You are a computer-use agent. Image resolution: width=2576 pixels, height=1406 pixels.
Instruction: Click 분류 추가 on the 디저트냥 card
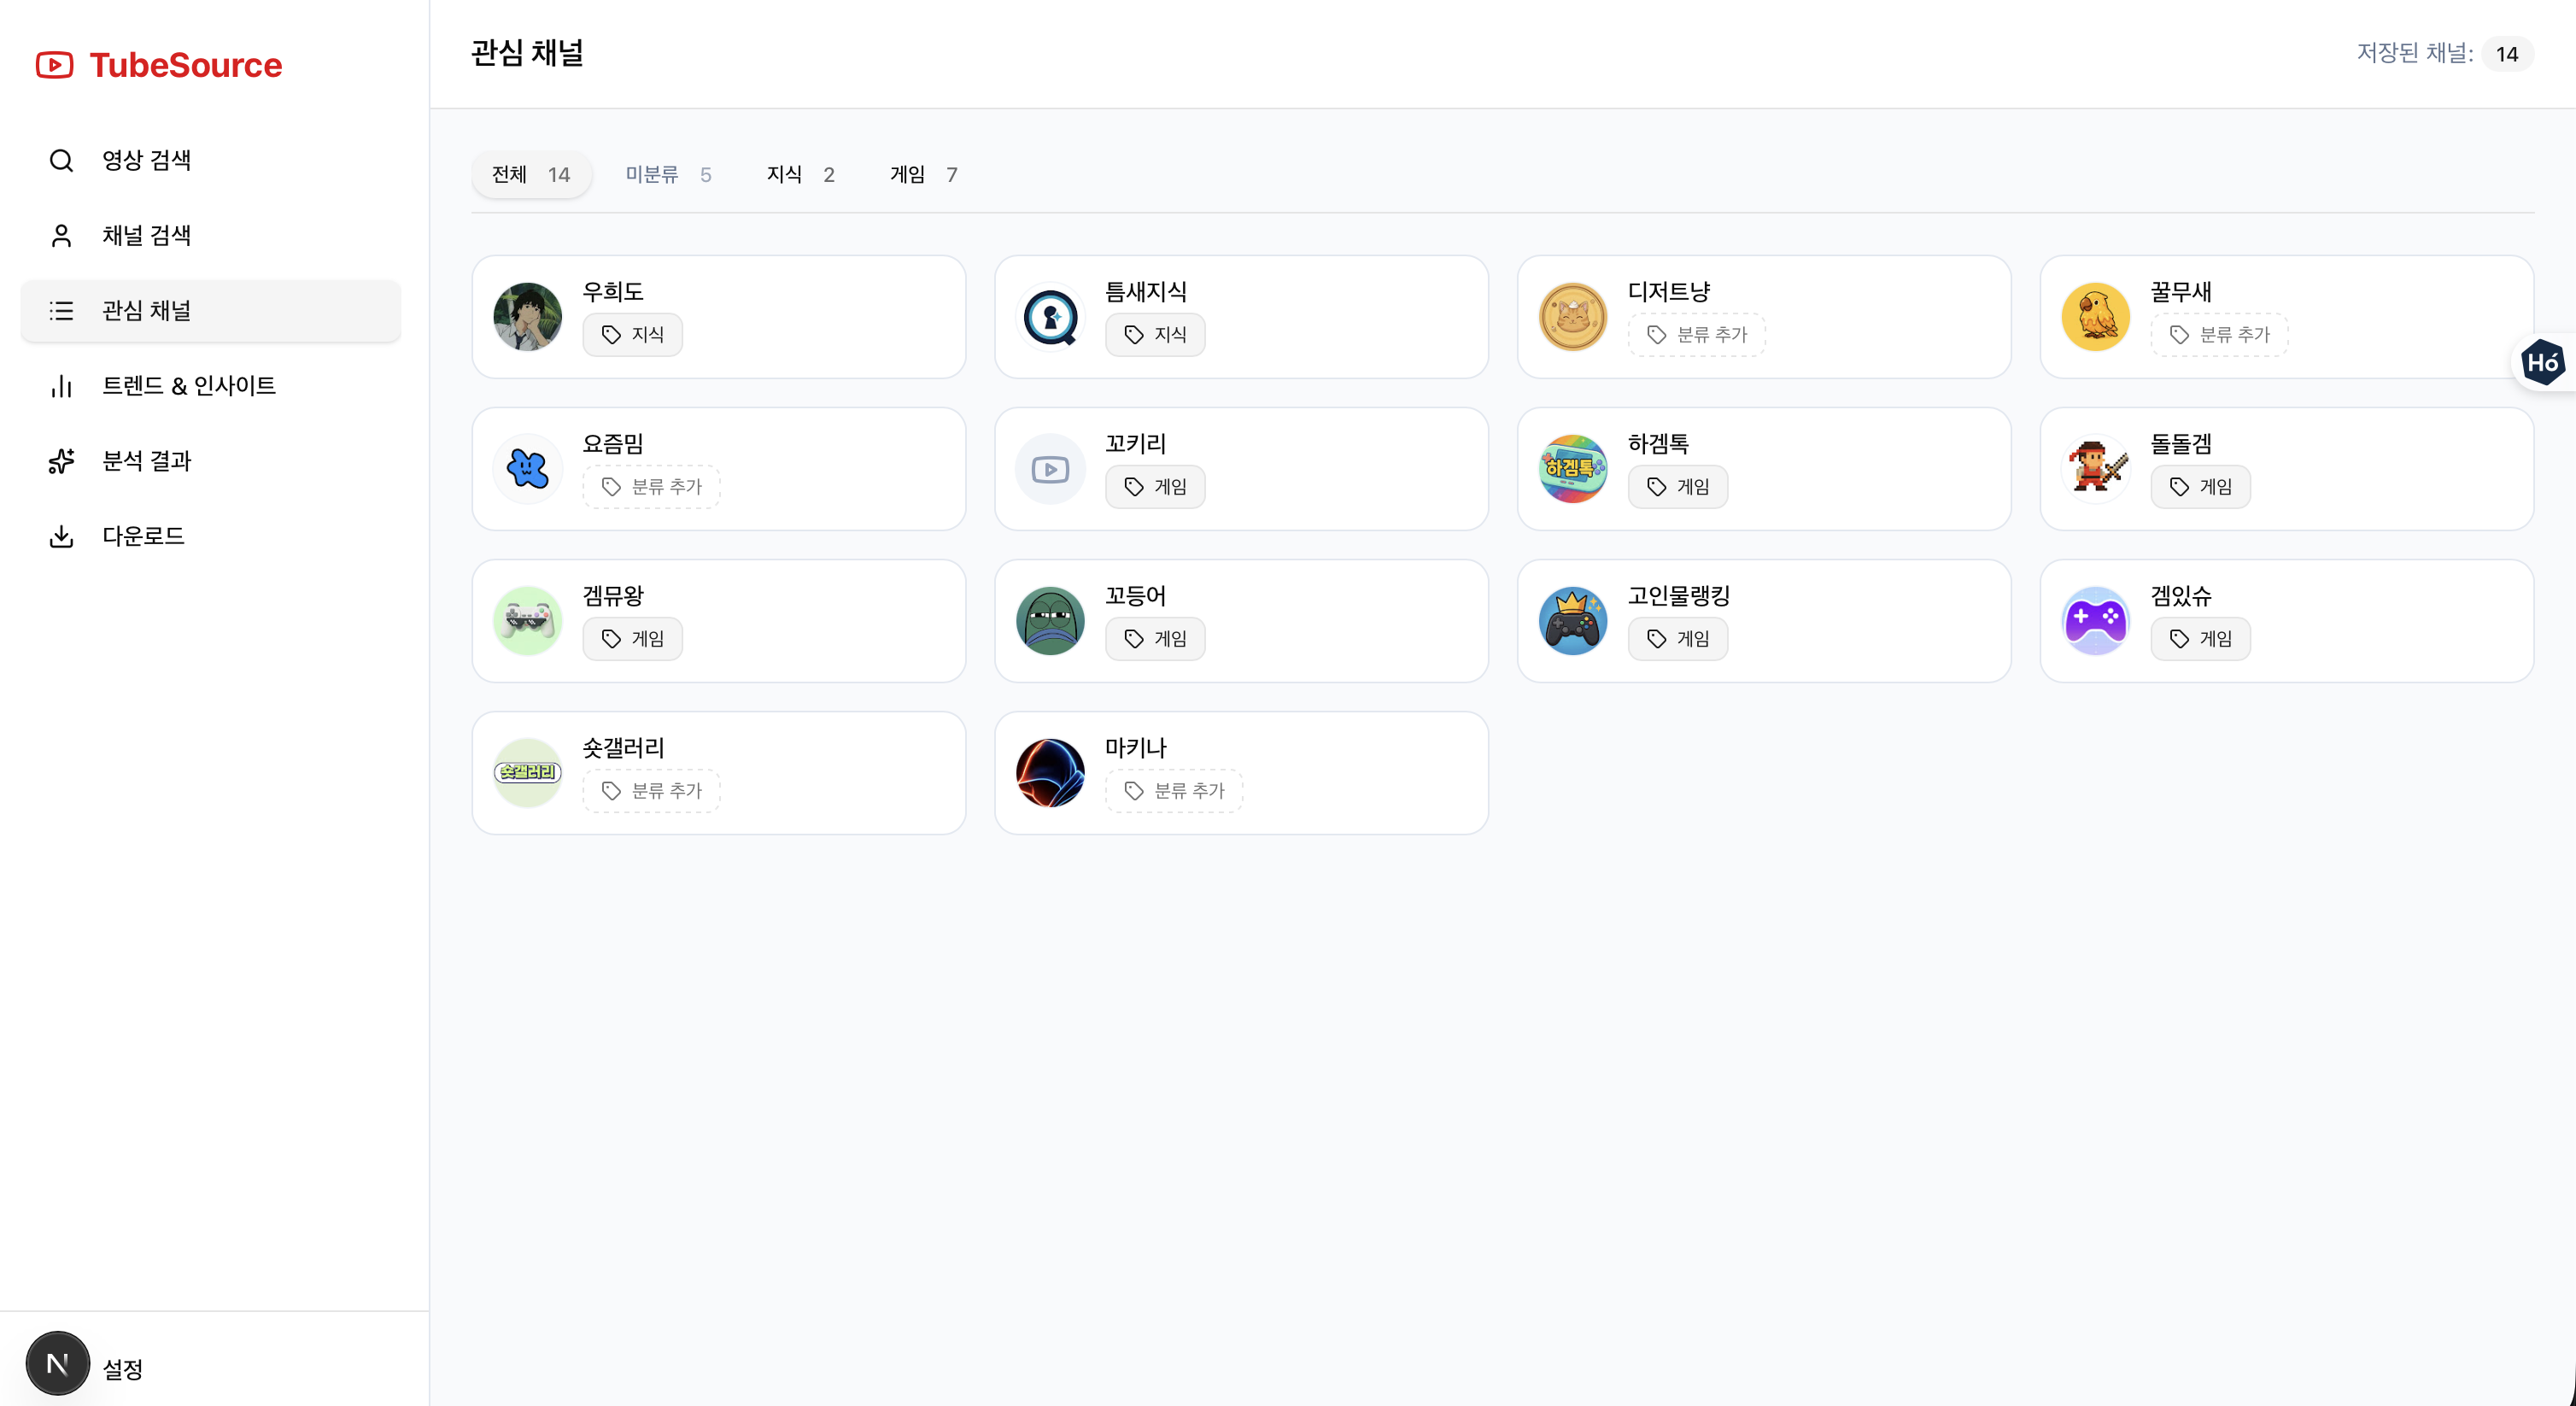point(1697,335)
